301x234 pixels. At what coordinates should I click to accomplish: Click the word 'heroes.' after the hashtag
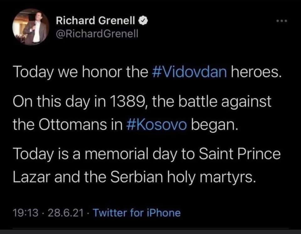(255, 73)
